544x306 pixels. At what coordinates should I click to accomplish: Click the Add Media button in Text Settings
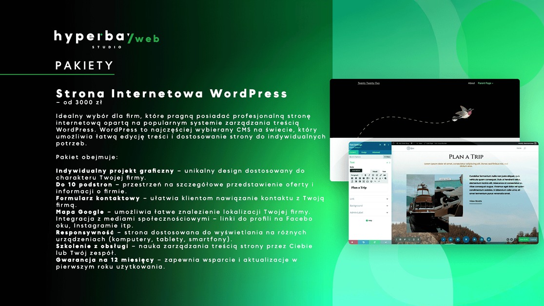[356, 170]
